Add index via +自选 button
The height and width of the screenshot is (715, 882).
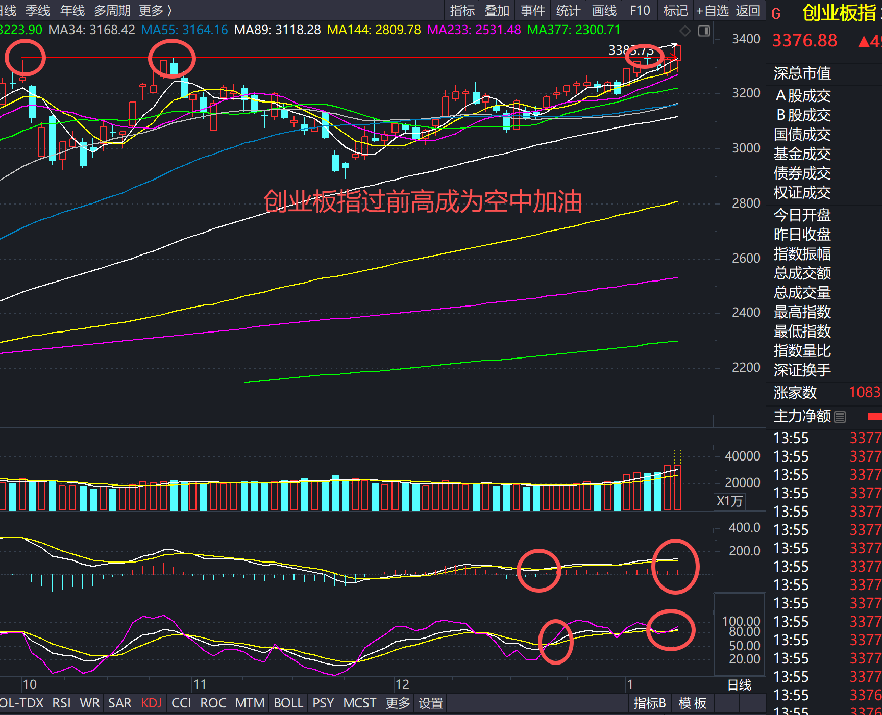(x=712, y=11)
